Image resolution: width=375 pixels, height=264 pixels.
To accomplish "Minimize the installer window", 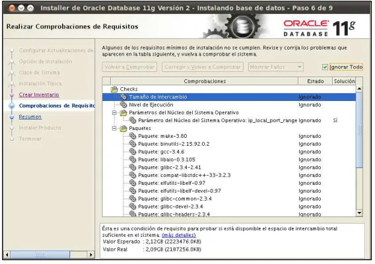I will coord(21,8).
